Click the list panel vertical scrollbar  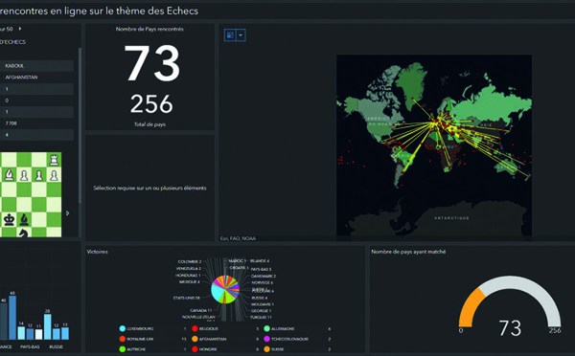(x=80, y=124)
